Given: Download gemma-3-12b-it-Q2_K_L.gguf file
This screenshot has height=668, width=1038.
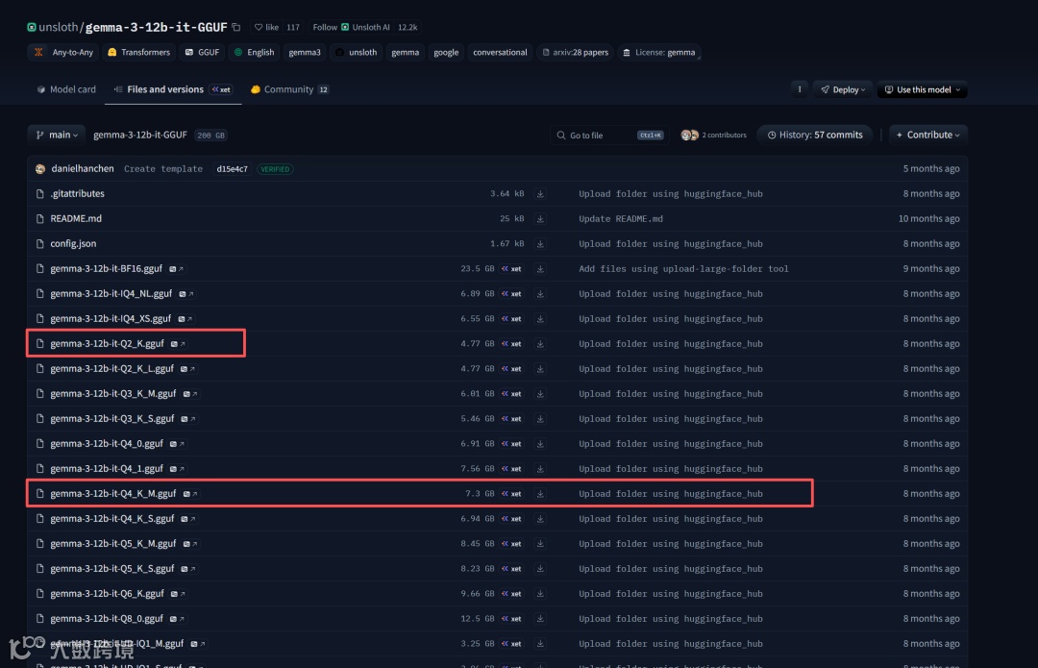Looking at the screenshot, I should [x=540, y=369].
